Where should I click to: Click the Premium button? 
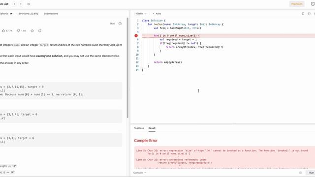pos(297,4)
